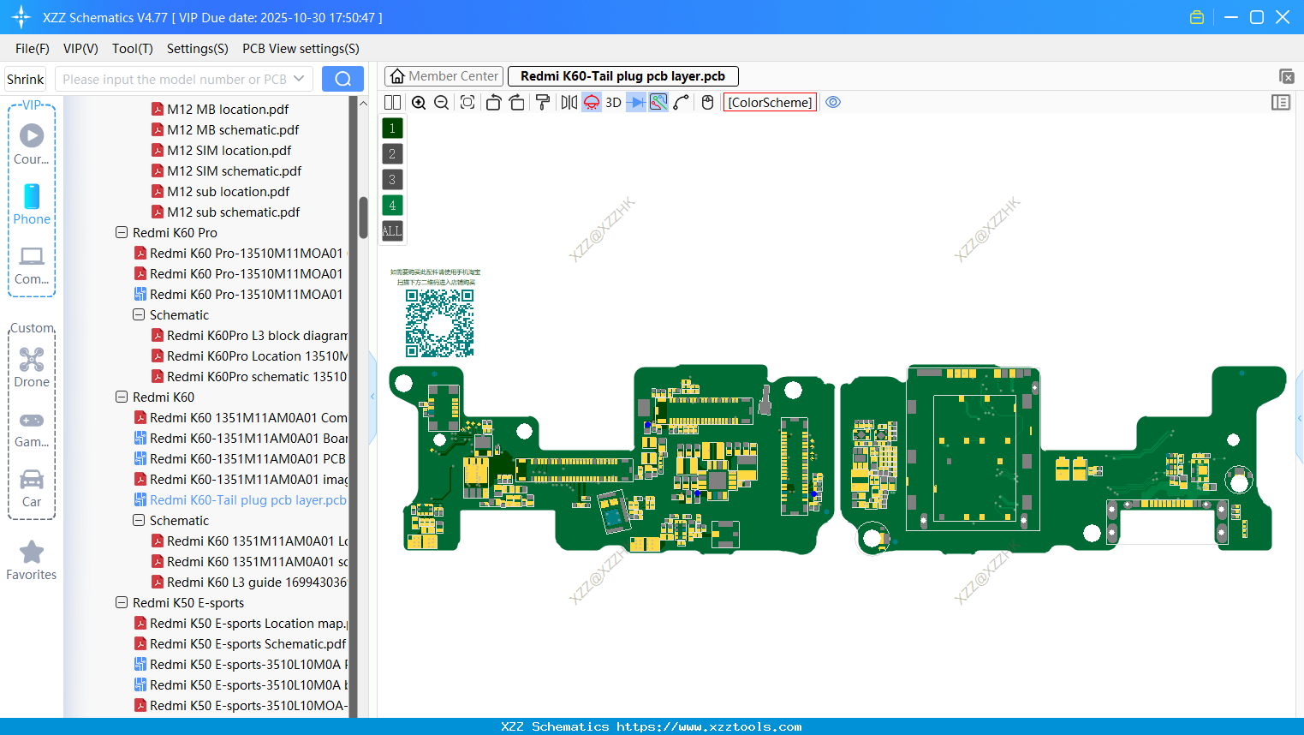Switch to the Redmi K60-Tail plug pcb tab
The height and width of the screenshot is (735, 1304).
[x=622, y=75]
